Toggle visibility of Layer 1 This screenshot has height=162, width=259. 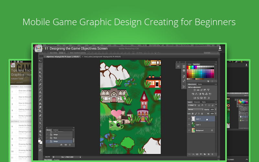189,124
